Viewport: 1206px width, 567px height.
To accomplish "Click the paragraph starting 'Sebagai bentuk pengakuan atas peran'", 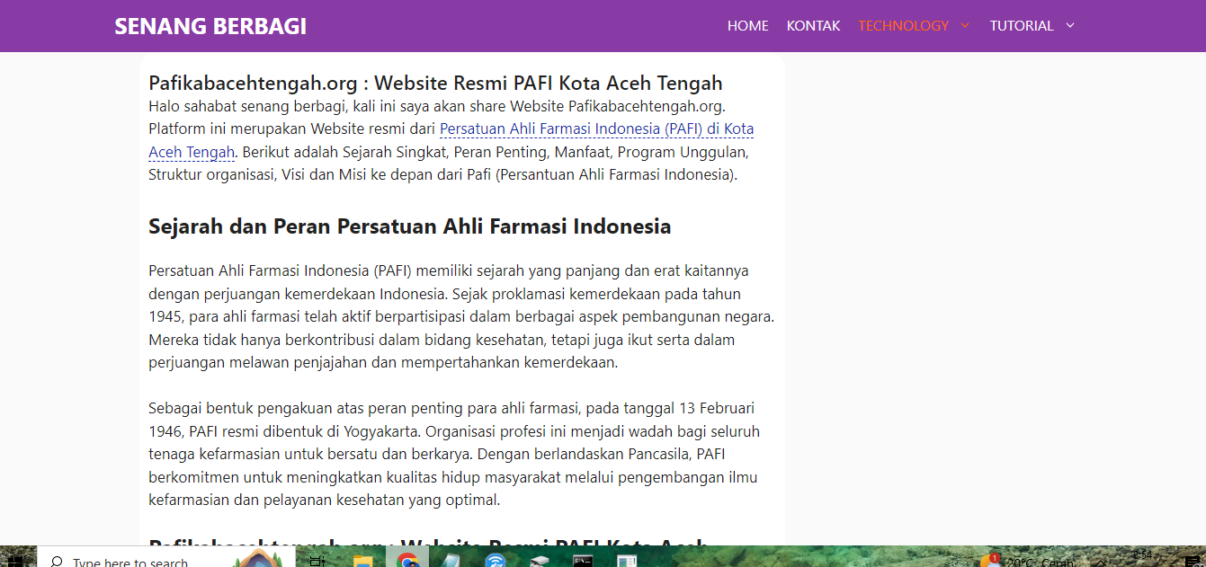I will (x=454, y=454).
